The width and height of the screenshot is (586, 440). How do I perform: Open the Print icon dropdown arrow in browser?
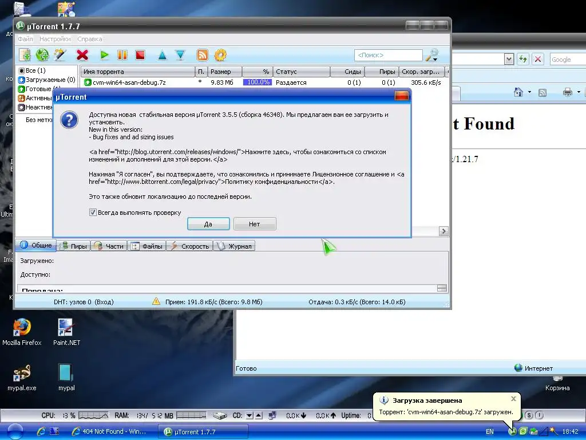579,92
